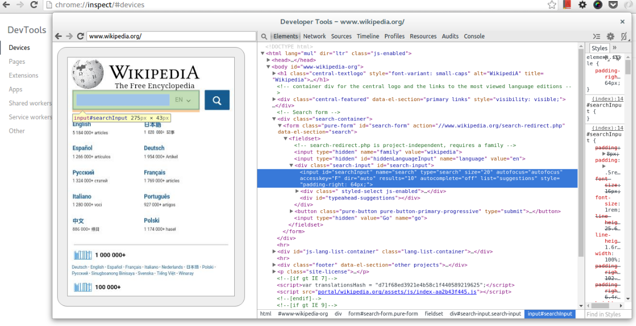Viewport: 636px width, 326px height.
Task: Select the selected input#searchInput DOM line
Action: tap(418, 178)
